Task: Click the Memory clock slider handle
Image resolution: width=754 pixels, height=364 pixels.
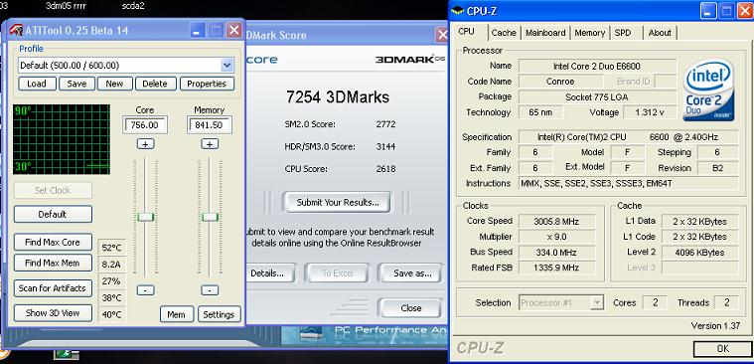Action: (210, 217)
